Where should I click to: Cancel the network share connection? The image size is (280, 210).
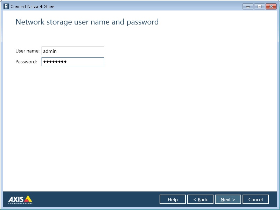coord(255,199)
